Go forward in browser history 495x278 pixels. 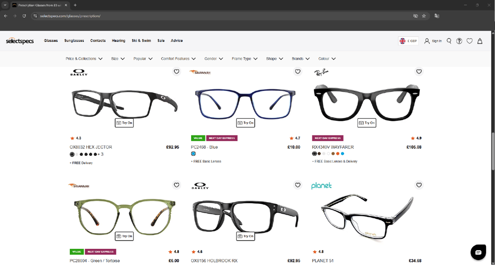15,16
